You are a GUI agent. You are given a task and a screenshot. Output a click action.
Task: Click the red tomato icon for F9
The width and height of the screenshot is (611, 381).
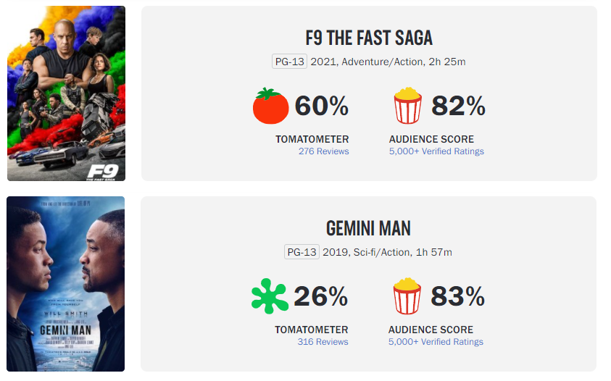click(x=271, y=106)
